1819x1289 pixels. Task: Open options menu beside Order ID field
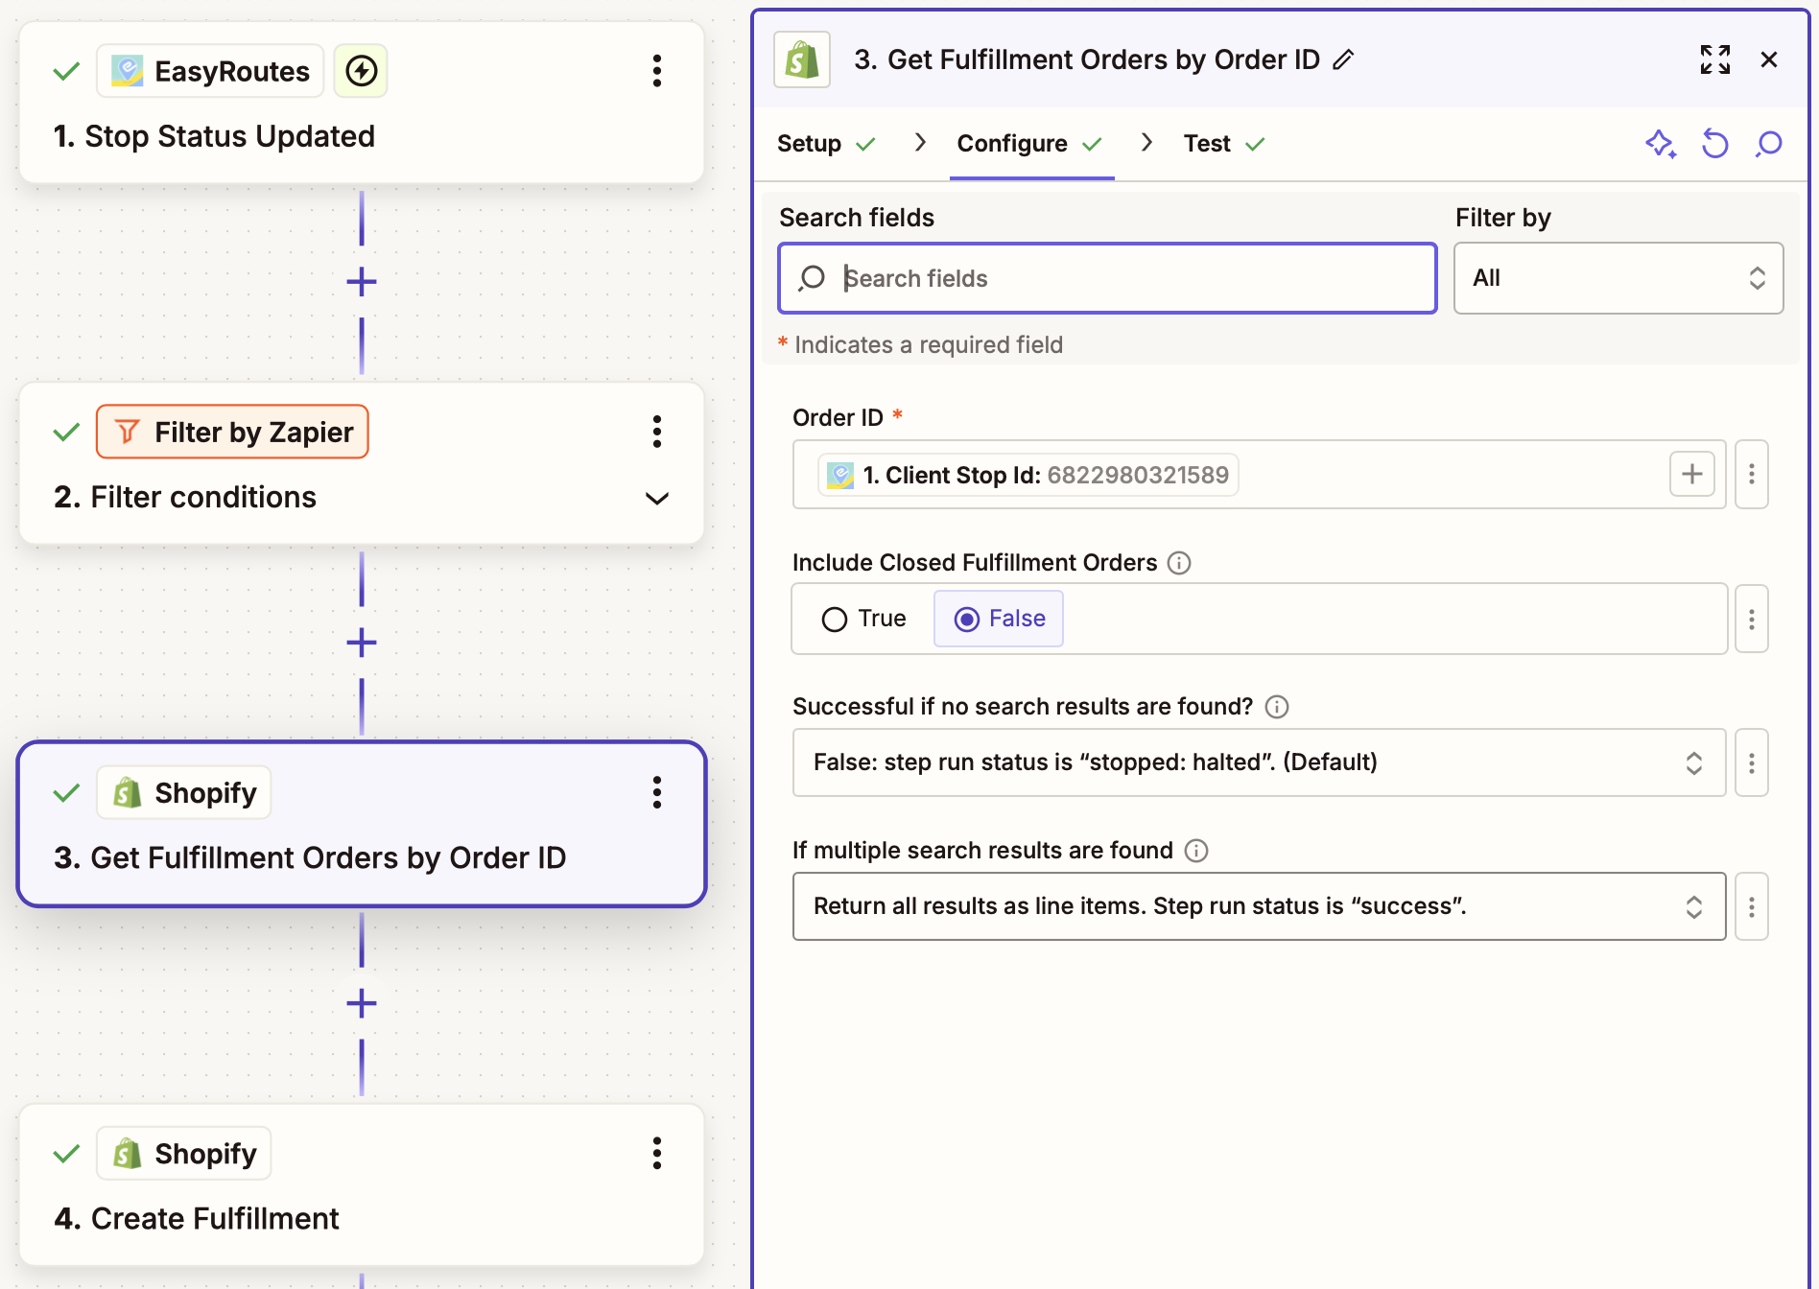(x=1752, y=474)
